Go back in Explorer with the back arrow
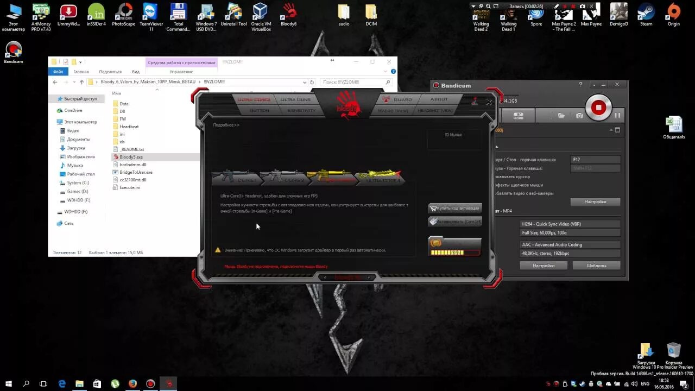This screenshot has height=391, width=695. click(55, 82)
